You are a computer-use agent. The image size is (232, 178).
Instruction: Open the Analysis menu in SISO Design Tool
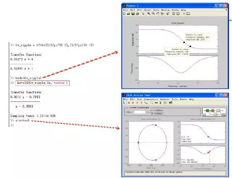tap(165, 99)
